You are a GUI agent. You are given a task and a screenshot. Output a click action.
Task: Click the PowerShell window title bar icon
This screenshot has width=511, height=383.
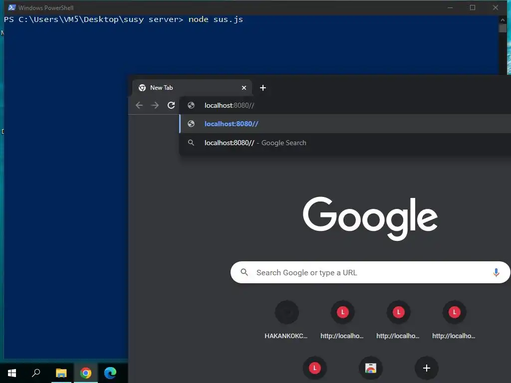12,7
